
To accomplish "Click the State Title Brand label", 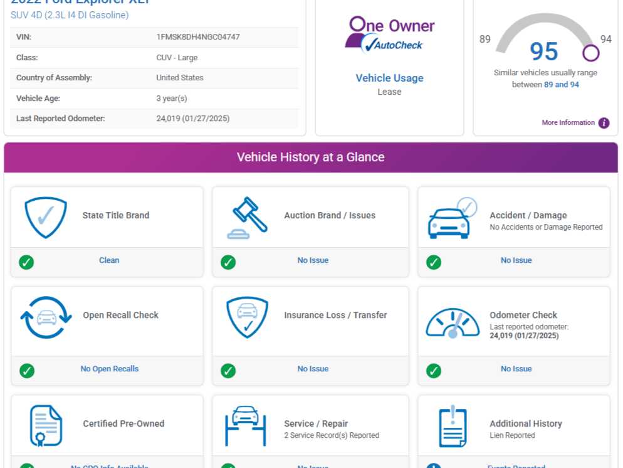I will 116,215.
